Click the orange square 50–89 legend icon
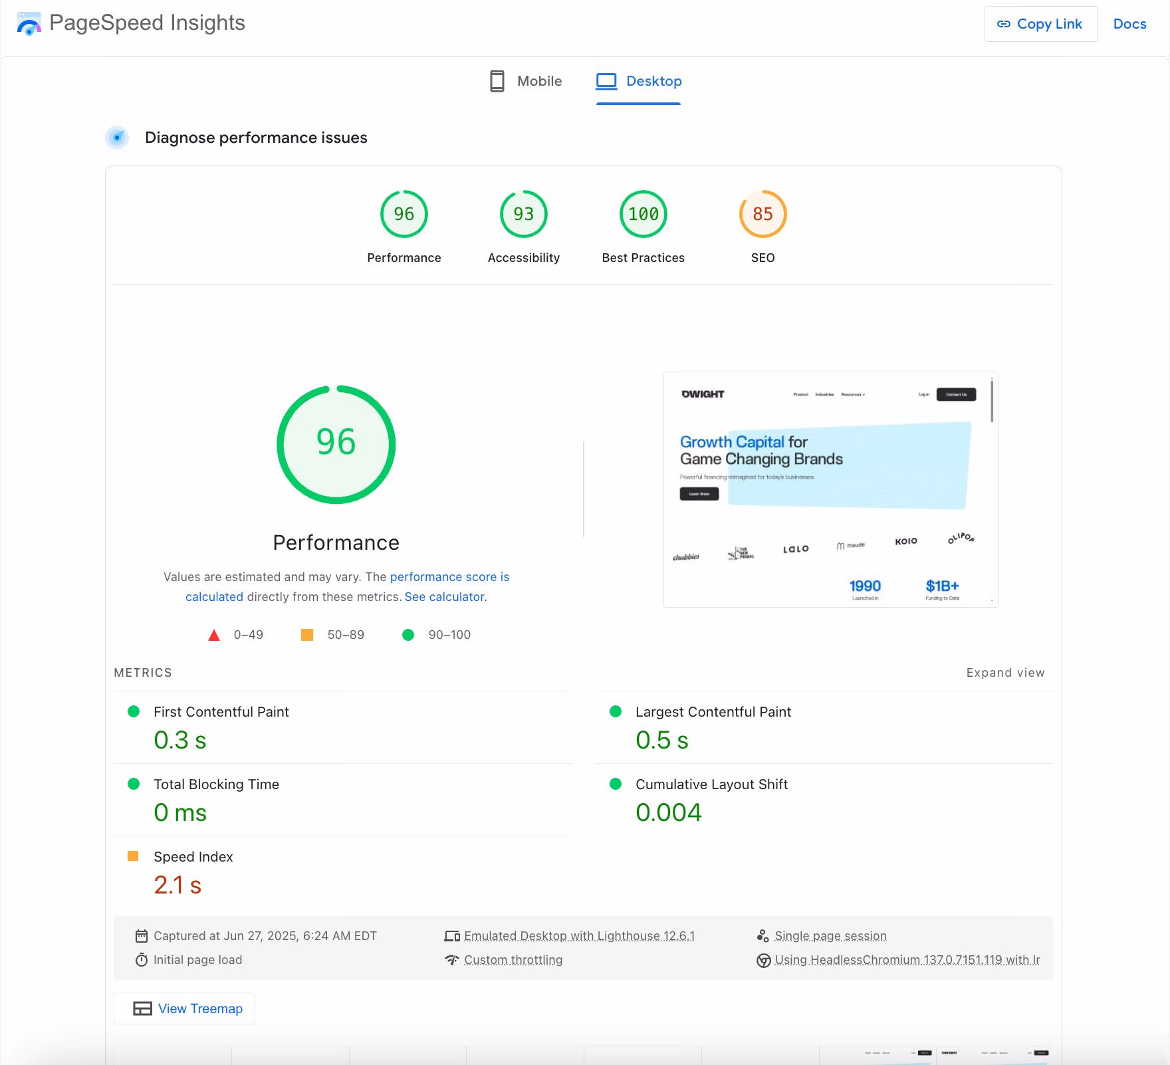 point(307,635)
